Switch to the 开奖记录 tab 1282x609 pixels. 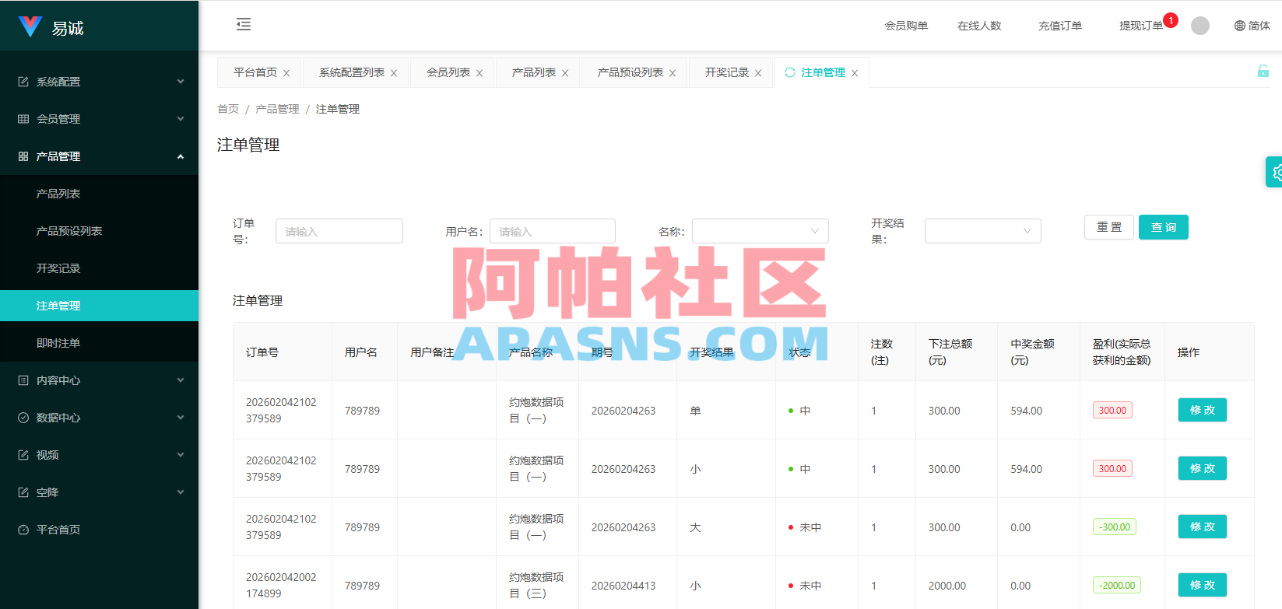[727, 72]
